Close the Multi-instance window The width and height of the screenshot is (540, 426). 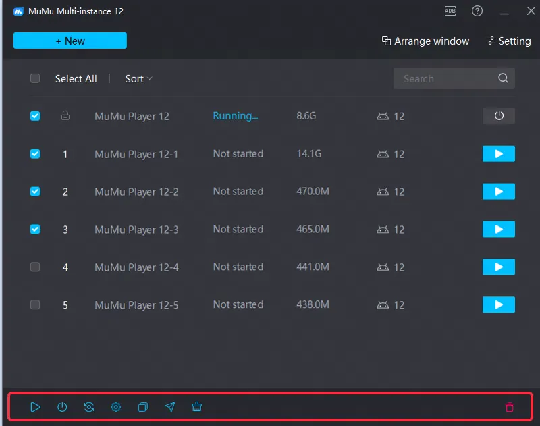point(531,11)
